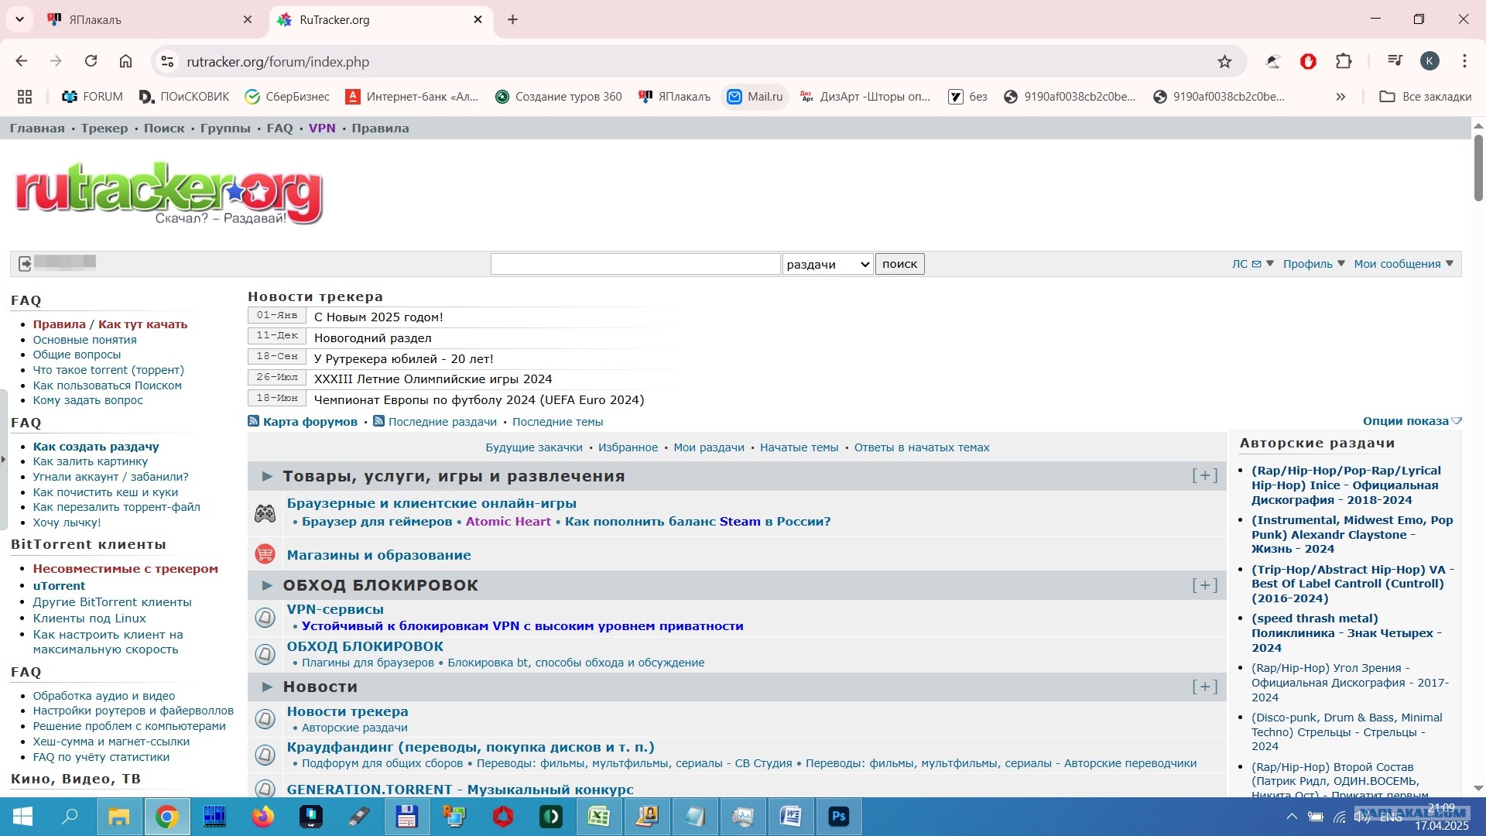Click the forum icon beside Новости трекера
Screen dimensions: 1486x836
[265, 719]
